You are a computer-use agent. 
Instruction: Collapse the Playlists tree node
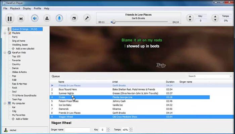(x=5, y=33)
